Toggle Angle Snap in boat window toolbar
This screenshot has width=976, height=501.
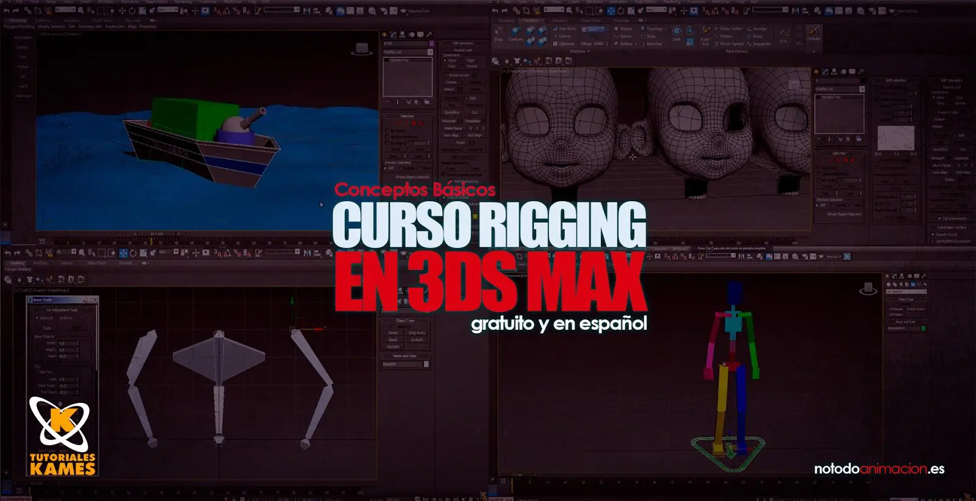pyautogui.click(x=226, y=11)
